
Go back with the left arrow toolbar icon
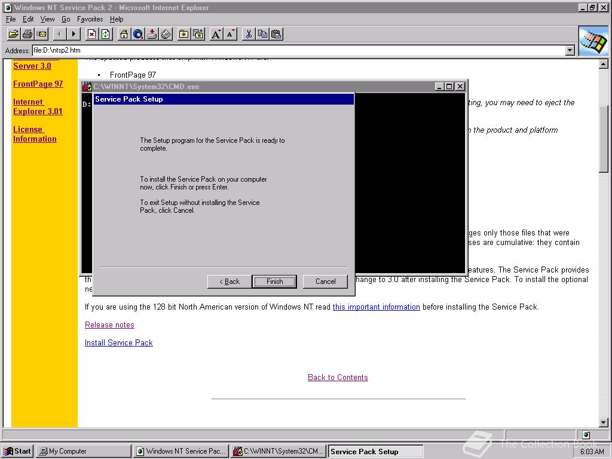(x=59, y=34)
